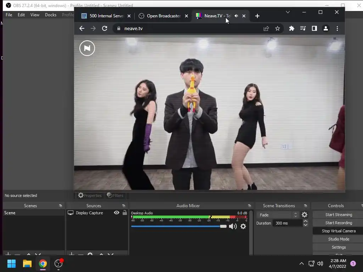363x272 pixels.
Task: Share this page from address bar
Action: 266,28
